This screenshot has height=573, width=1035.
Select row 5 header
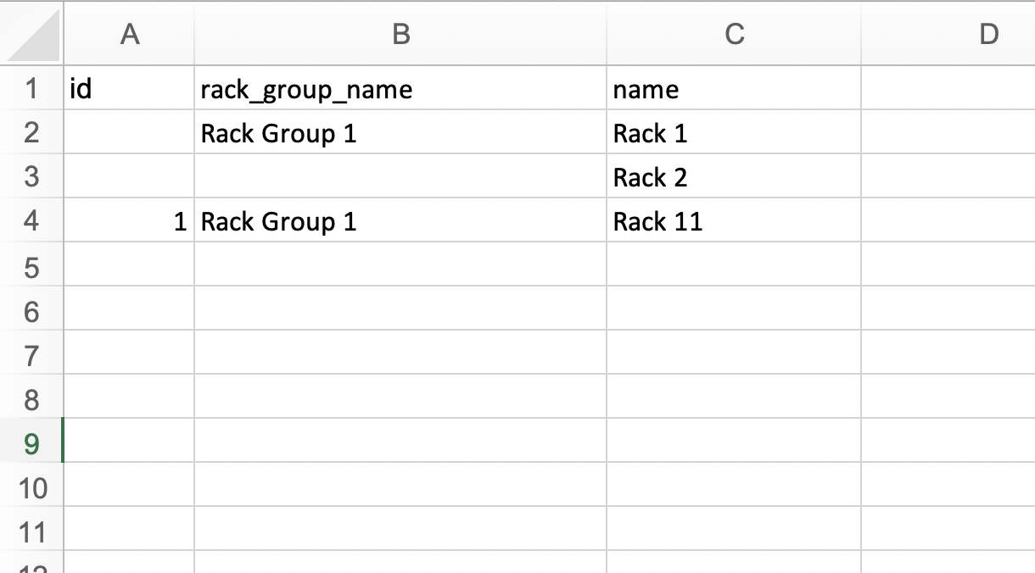coord(31,264)
